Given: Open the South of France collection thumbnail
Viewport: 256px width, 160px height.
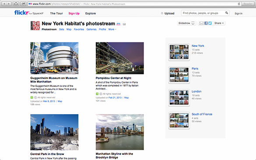Looking at the screenshot, I should tap(179, 121).
